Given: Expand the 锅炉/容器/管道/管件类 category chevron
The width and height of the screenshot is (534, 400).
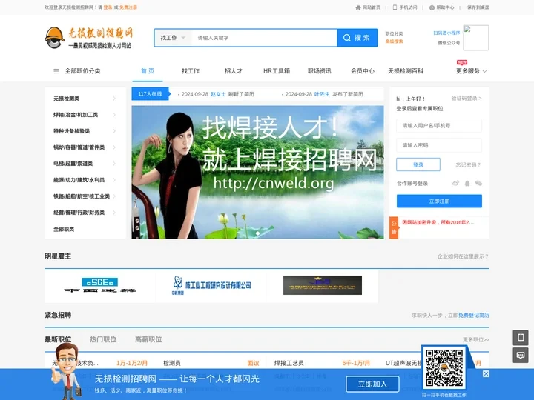Looking at the screenshot, I should pos(114,147).
